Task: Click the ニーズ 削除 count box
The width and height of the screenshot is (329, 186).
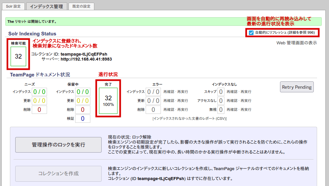Action: (39, 110)
